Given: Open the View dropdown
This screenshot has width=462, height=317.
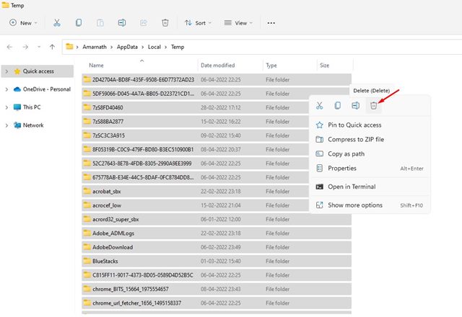Looking at the screenshot, I should coord(238,22).
